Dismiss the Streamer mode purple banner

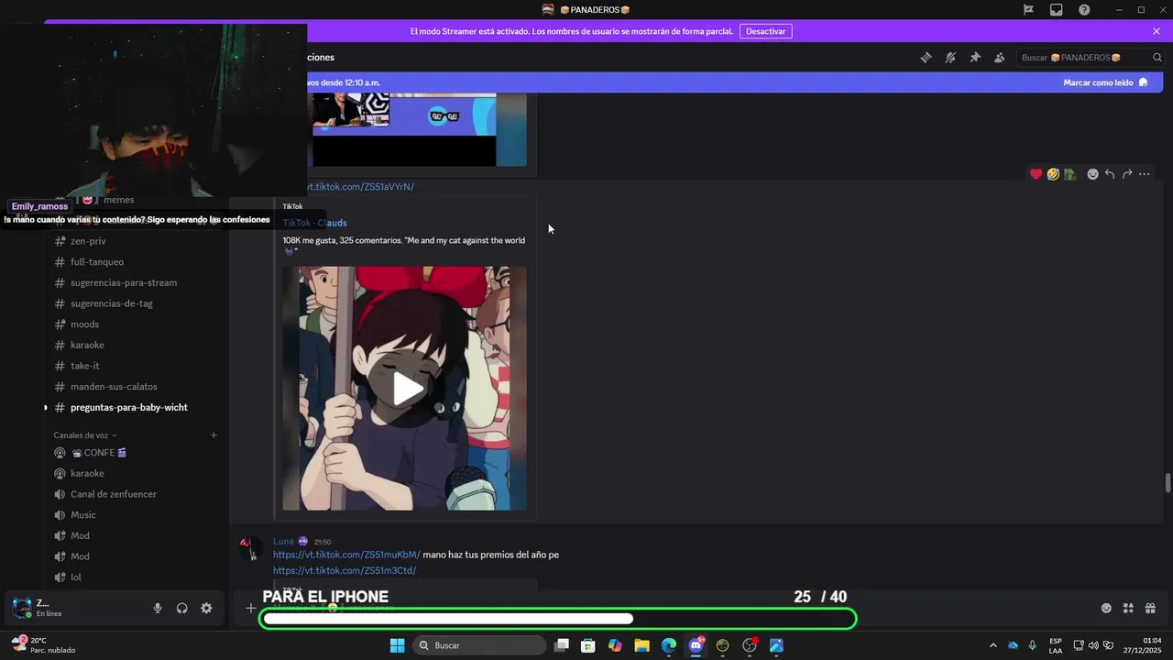[x=1157, y=31]
